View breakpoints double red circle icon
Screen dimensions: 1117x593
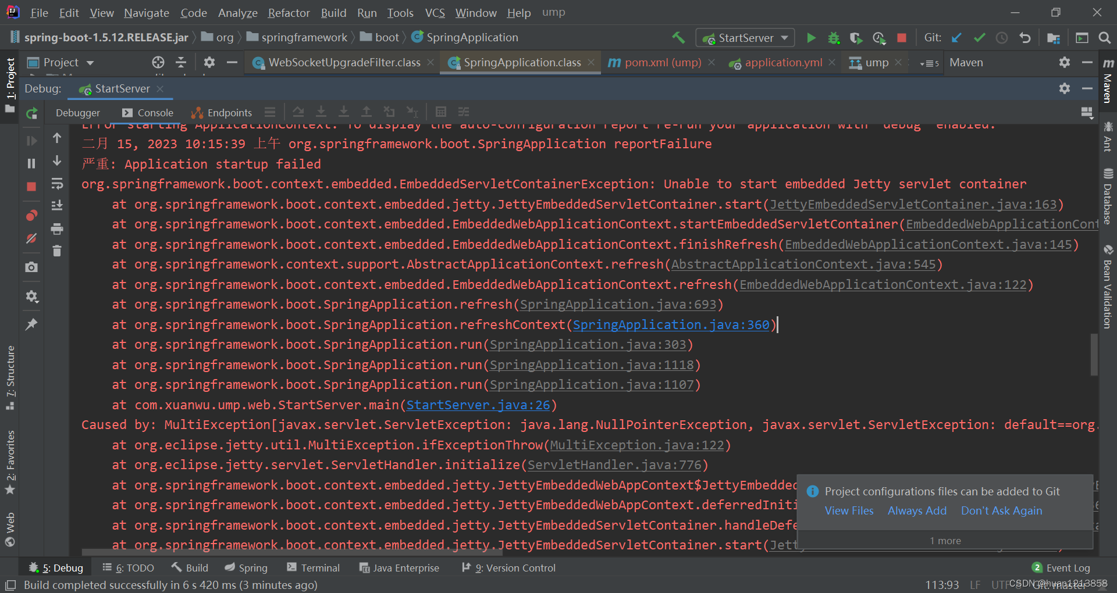click(x=31, y=216)
